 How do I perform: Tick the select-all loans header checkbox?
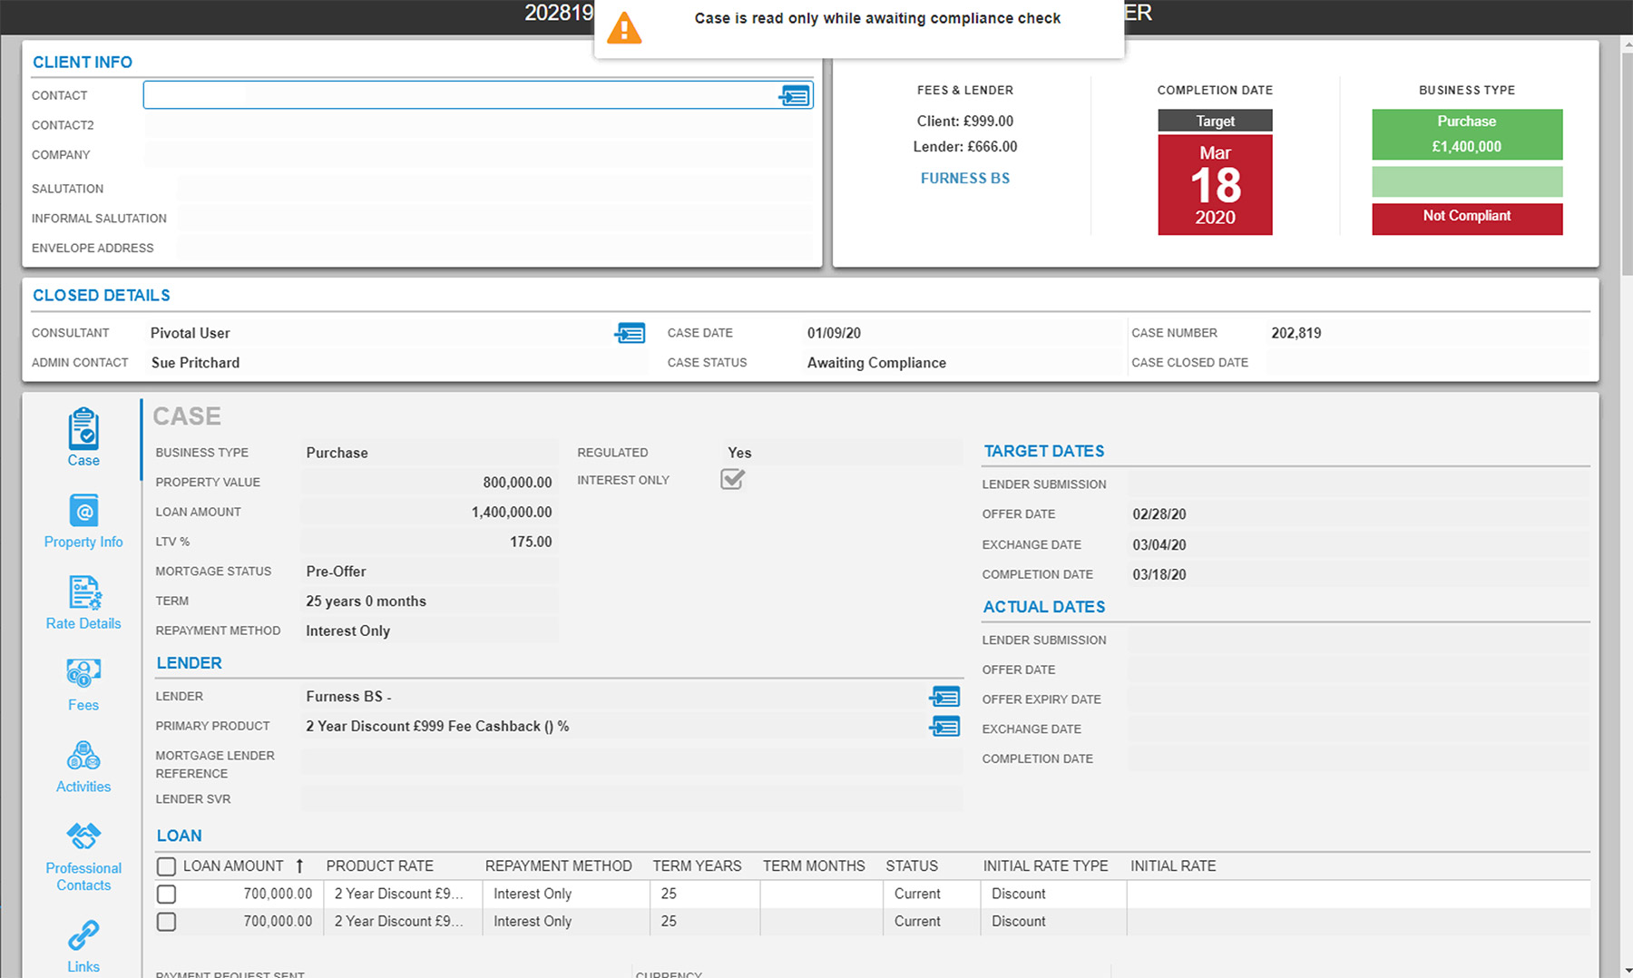click(x=166, y=866)
